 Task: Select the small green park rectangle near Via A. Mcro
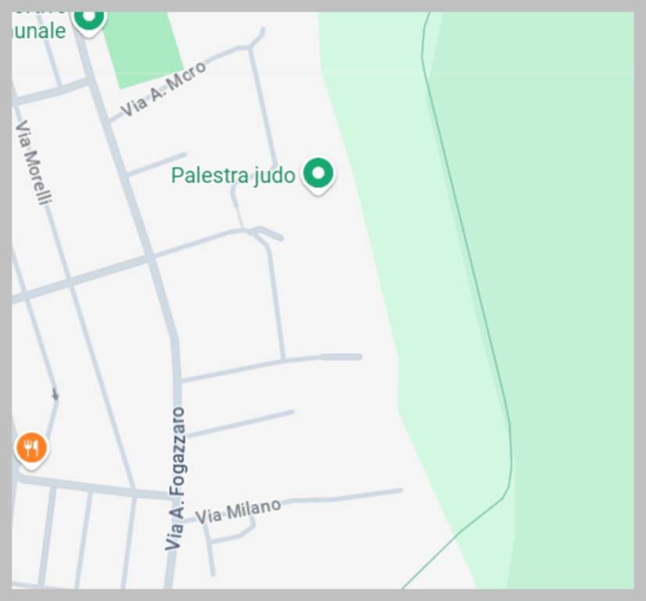click(x=142, y=49)
